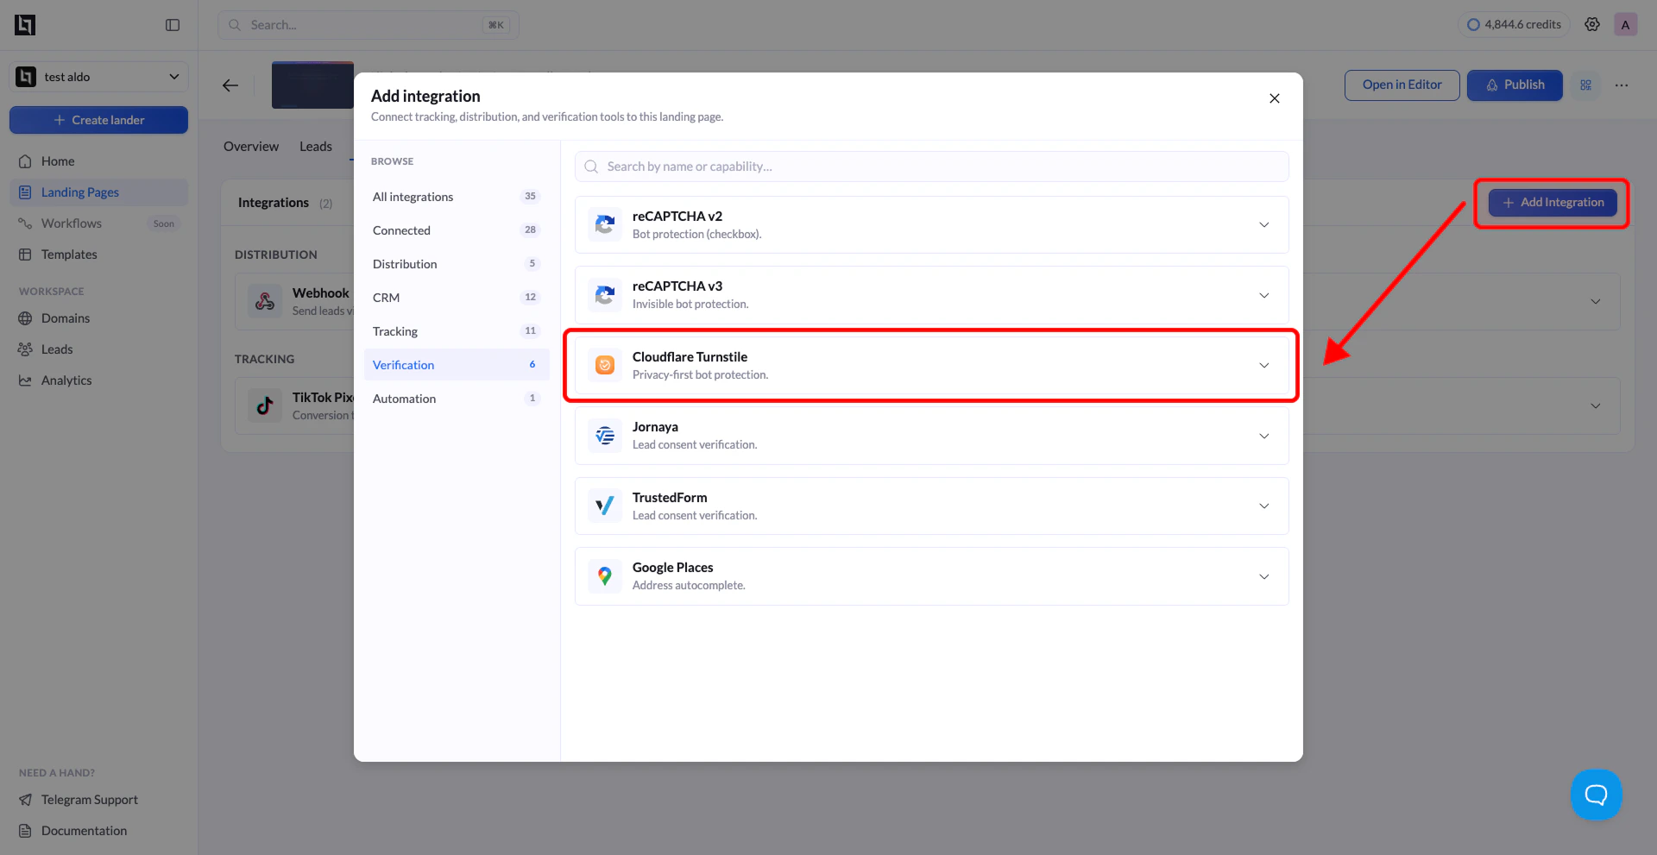Open the settings gear icon
The height and width of the screenshot is (855, 1657).
pyautogui.click(x=1592, y=24)
